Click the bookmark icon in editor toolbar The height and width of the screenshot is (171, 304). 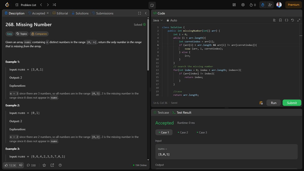[x=280, y=20]
